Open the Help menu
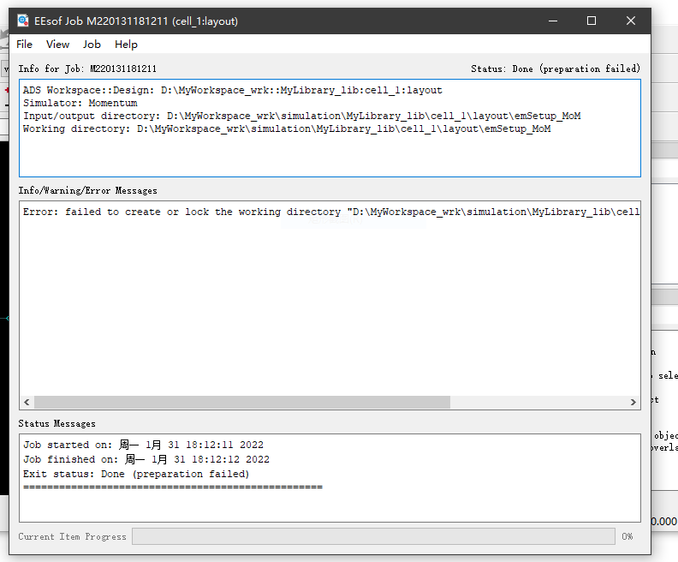 point(126,45)
